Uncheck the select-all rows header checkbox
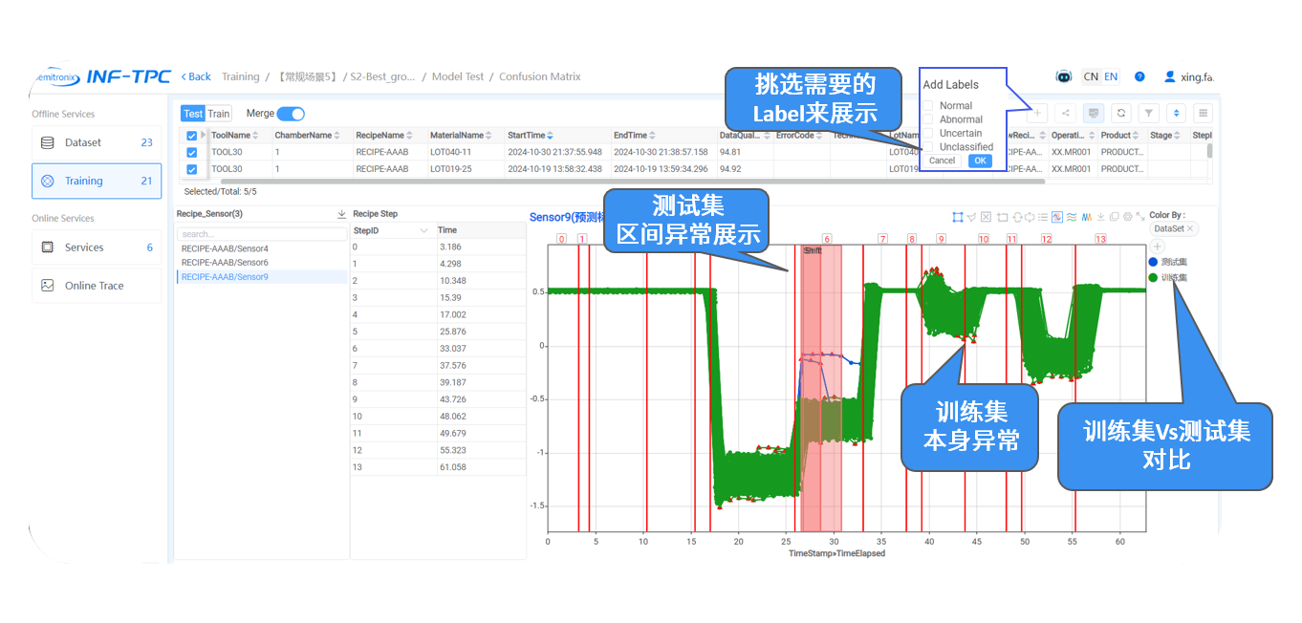This screenshot has width=1302, height=623. coord(191,136)
